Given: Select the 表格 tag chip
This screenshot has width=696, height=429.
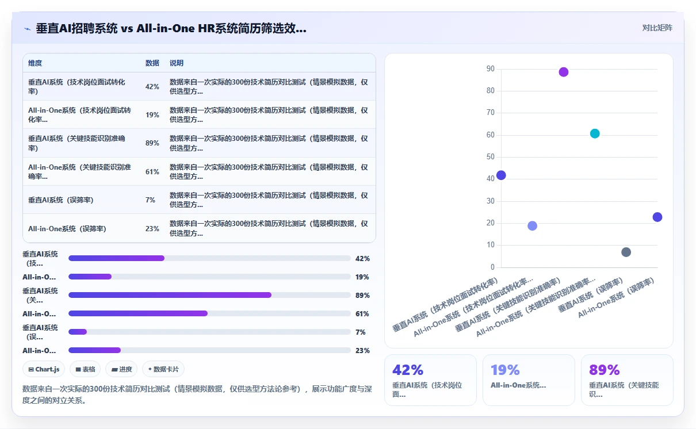Looking at the screenshot, I should tap(86, 369).
